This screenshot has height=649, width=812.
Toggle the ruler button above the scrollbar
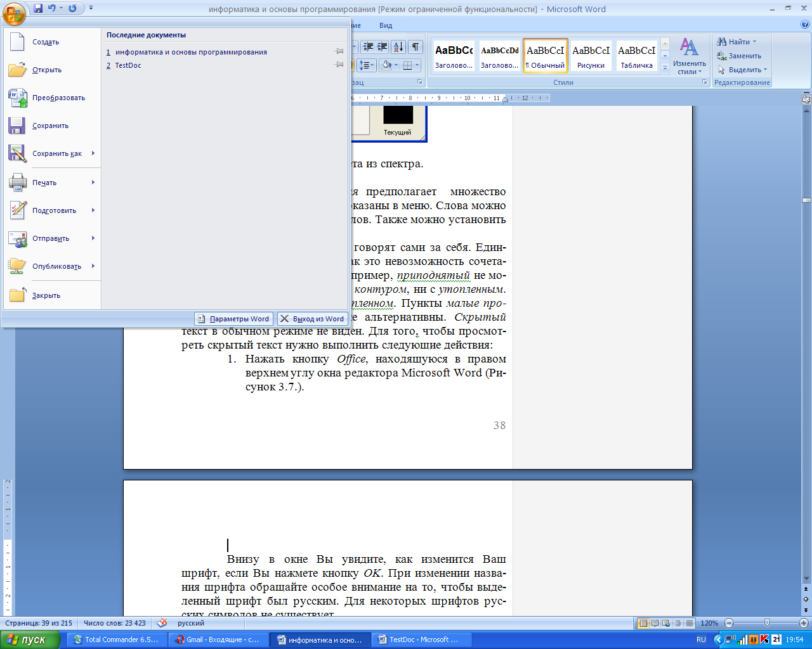coord(806,100)
